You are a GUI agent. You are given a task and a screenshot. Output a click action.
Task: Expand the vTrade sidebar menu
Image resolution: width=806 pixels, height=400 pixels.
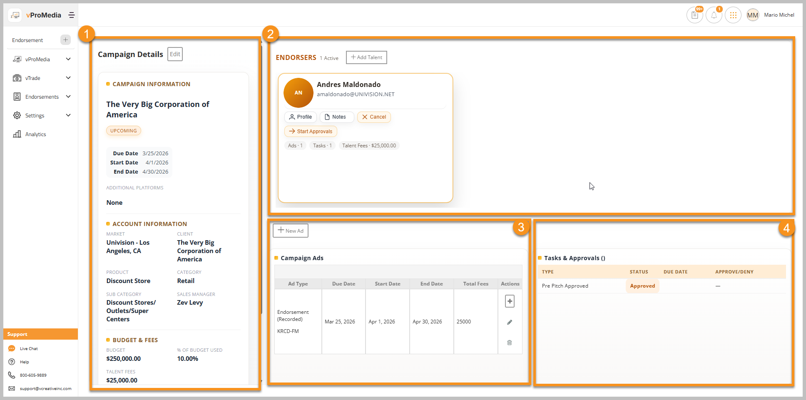click(x=68, y=78)
